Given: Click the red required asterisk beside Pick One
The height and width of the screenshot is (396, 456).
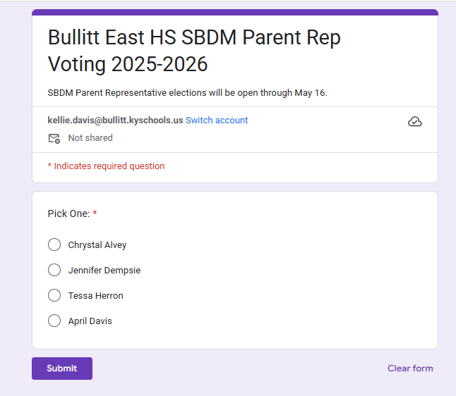Looking at the screenshot, I should click(x=95, y=214).
